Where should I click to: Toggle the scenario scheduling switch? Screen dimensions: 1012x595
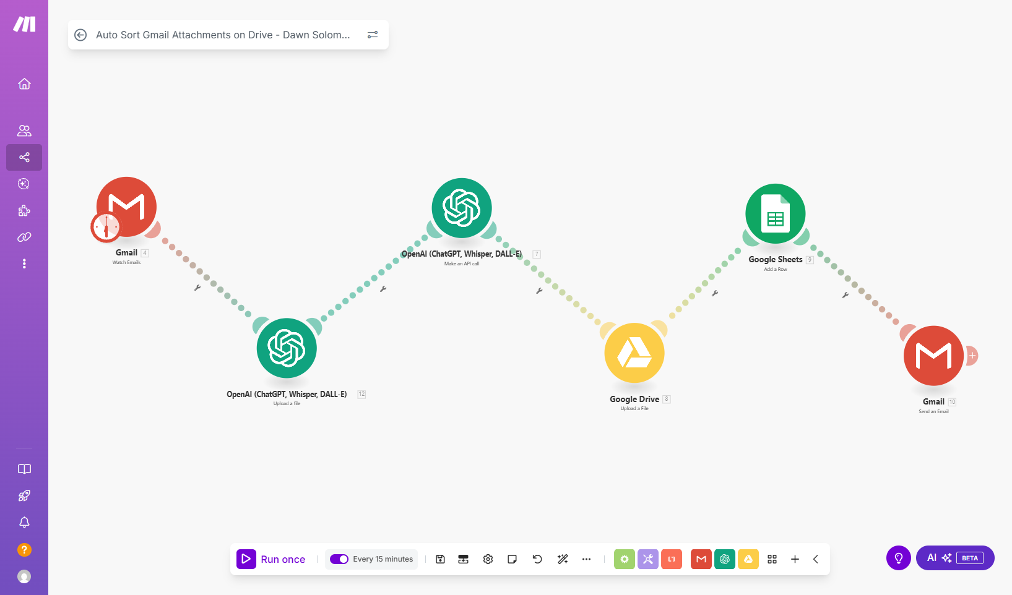click(x=339, y=559)
